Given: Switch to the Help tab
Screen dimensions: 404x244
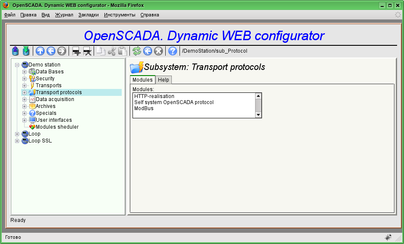Looking at the screenshot, I should [163, 80].
